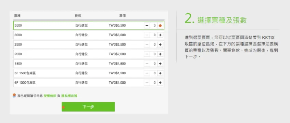Click 自行選位 seat text in 1800 row

point(81,64)
